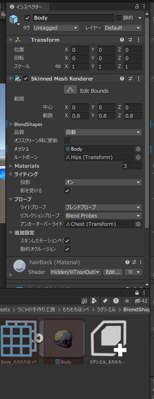Click the shader Edit... button
Image resolution: width=154 pixels, height=399 pixels.
click(113, 272)
